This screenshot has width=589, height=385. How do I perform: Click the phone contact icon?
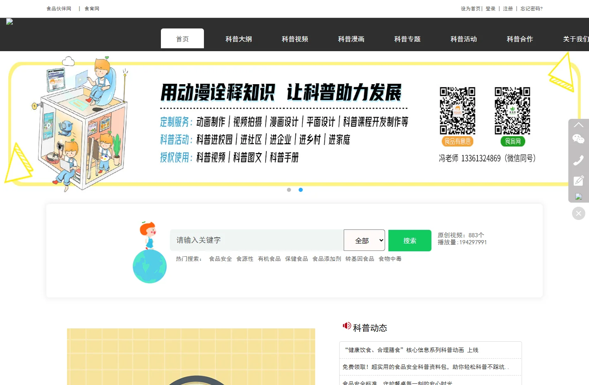tap(579, 160)
